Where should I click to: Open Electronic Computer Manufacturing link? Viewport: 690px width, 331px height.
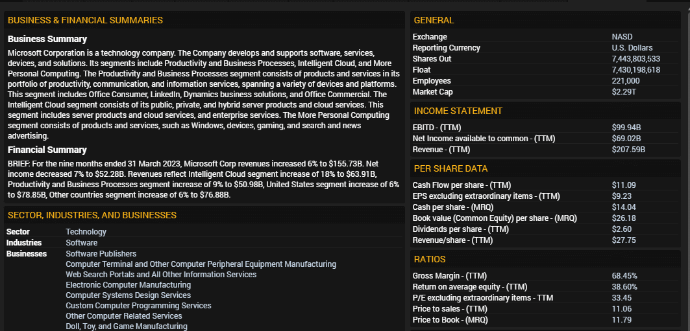pos(128,285)
